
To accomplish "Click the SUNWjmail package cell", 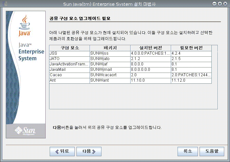I will [x=110, y=70].
